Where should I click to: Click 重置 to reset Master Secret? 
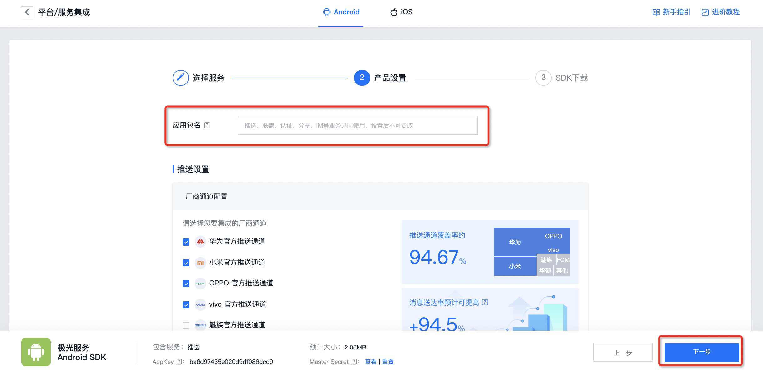(388, 362)
